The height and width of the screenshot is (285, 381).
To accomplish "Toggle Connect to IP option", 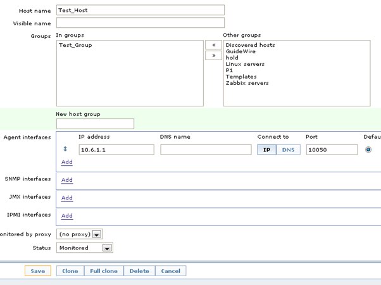I will [x=266, y=150].
